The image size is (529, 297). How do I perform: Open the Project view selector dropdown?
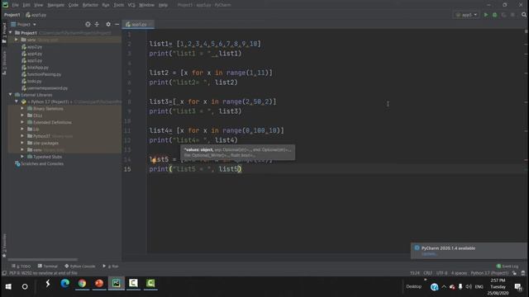coord(23,24)
